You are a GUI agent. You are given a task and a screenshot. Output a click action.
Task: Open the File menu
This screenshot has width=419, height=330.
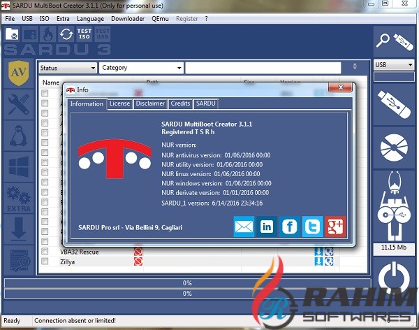(10, 19)
